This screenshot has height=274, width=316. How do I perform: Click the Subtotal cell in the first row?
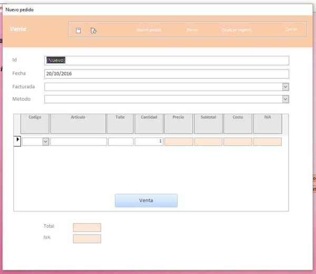208,141
